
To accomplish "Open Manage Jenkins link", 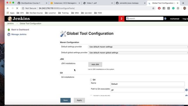I will (19, 34).
